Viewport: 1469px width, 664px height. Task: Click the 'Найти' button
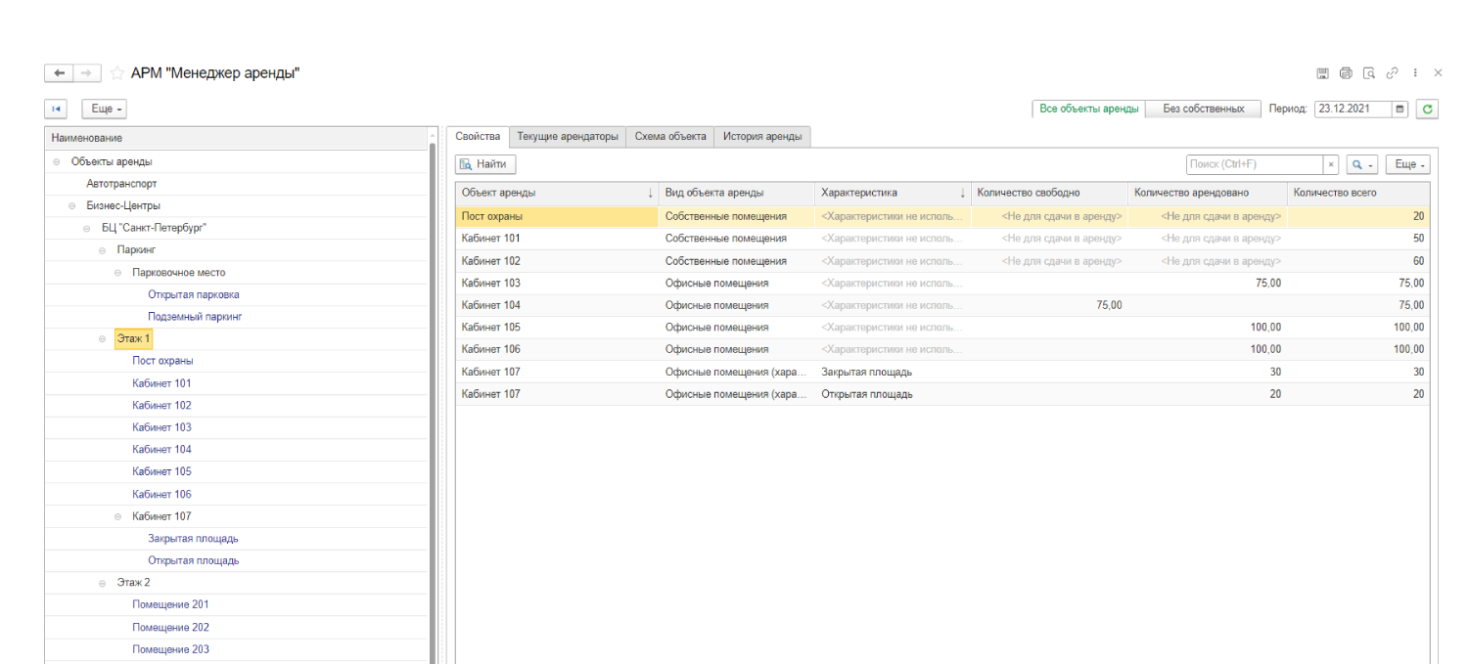[483, 164]
